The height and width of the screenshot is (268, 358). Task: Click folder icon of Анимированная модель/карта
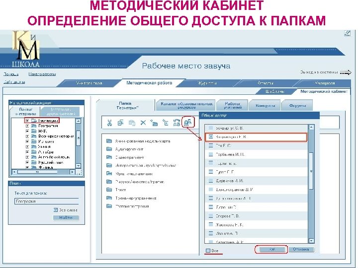coord(109,141)
